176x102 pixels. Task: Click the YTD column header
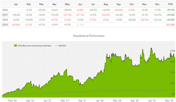click(170, 4)
